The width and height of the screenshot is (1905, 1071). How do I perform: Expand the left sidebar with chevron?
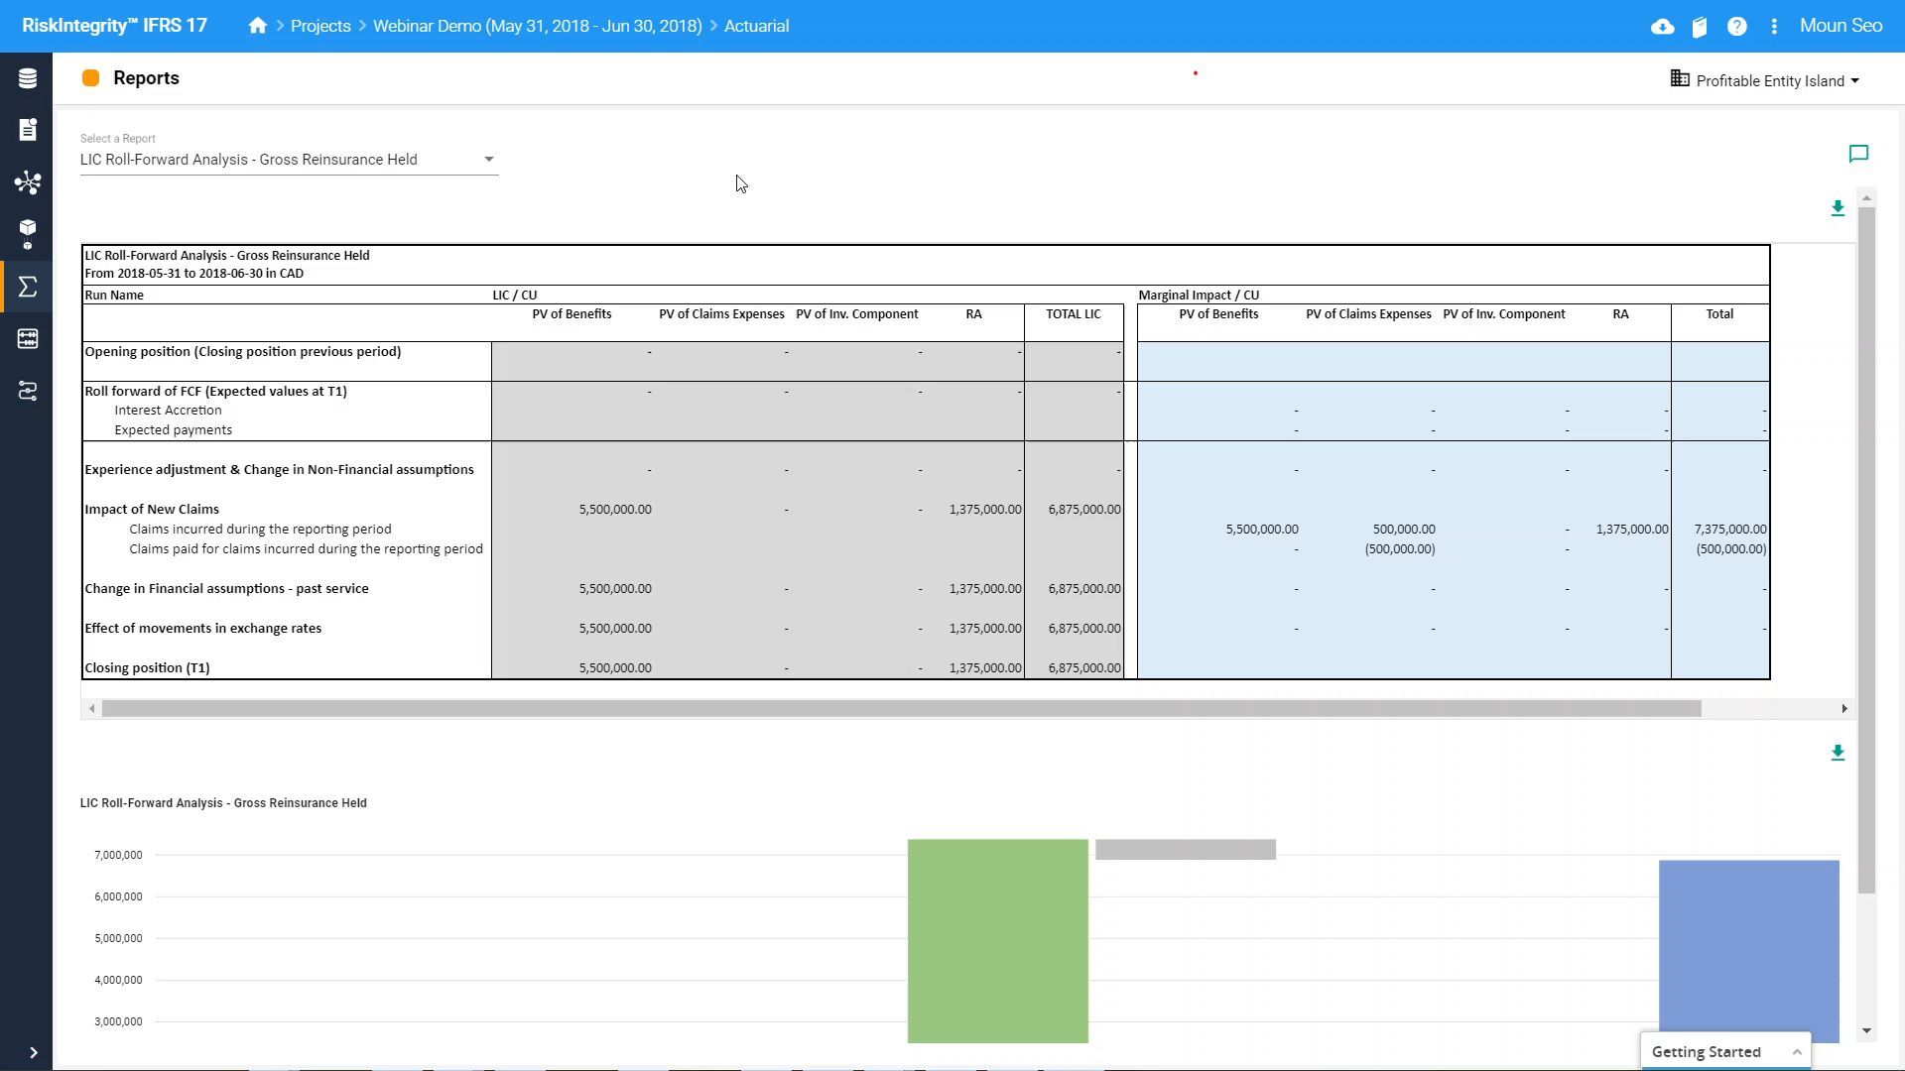pos(33,1052)
